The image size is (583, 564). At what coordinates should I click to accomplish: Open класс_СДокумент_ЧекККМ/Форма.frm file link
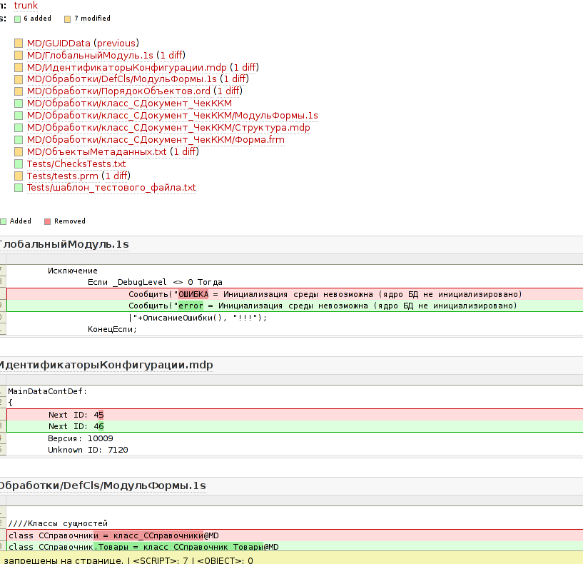coord(156,140)
